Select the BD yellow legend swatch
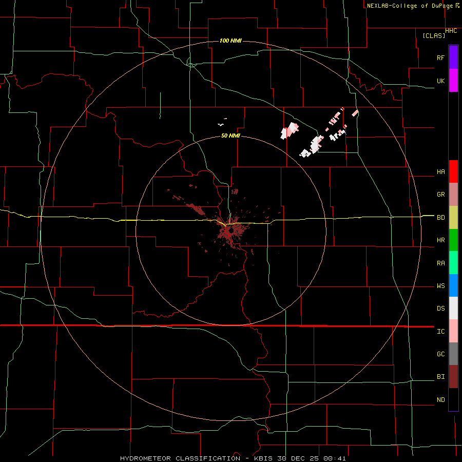Viewport: 462px width, 462px height. tap(453, 218)
